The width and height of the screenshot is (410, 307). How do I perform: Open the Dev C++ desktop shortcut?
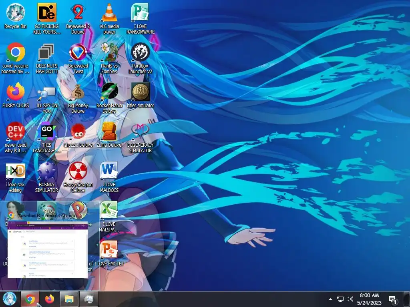(x=16, y=138)
